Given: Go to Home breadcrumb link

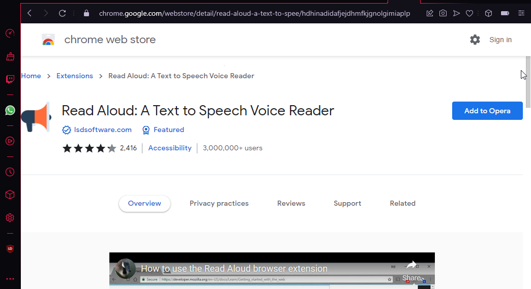Looking at the screenshot, I should (x=31, y=76).
